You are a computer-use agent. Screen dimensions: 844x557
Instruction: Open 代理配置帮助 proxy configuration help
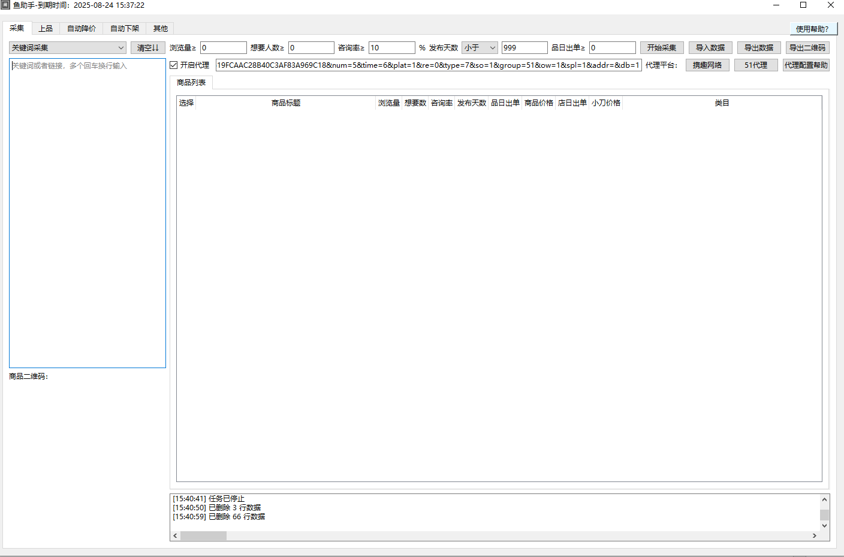coord(806,65)
